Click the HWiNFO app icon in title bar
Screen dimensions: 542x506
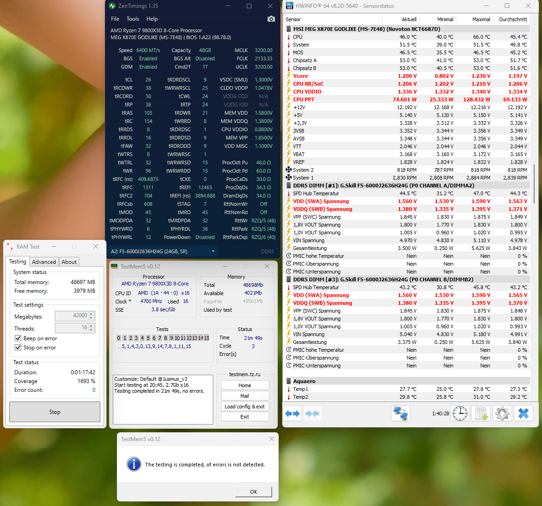point(289,6)
